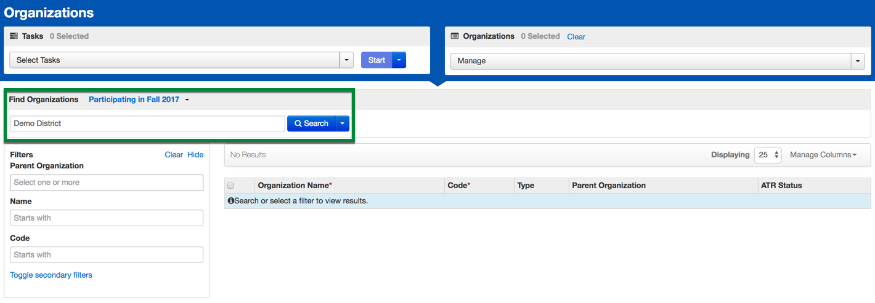The height and width of the screenshot is (303, 875).
Task: Click the Search button with magnifier icon
Action: pos(311,124)
